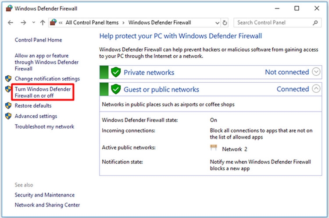Click the Network 2 label

point(235,149)
